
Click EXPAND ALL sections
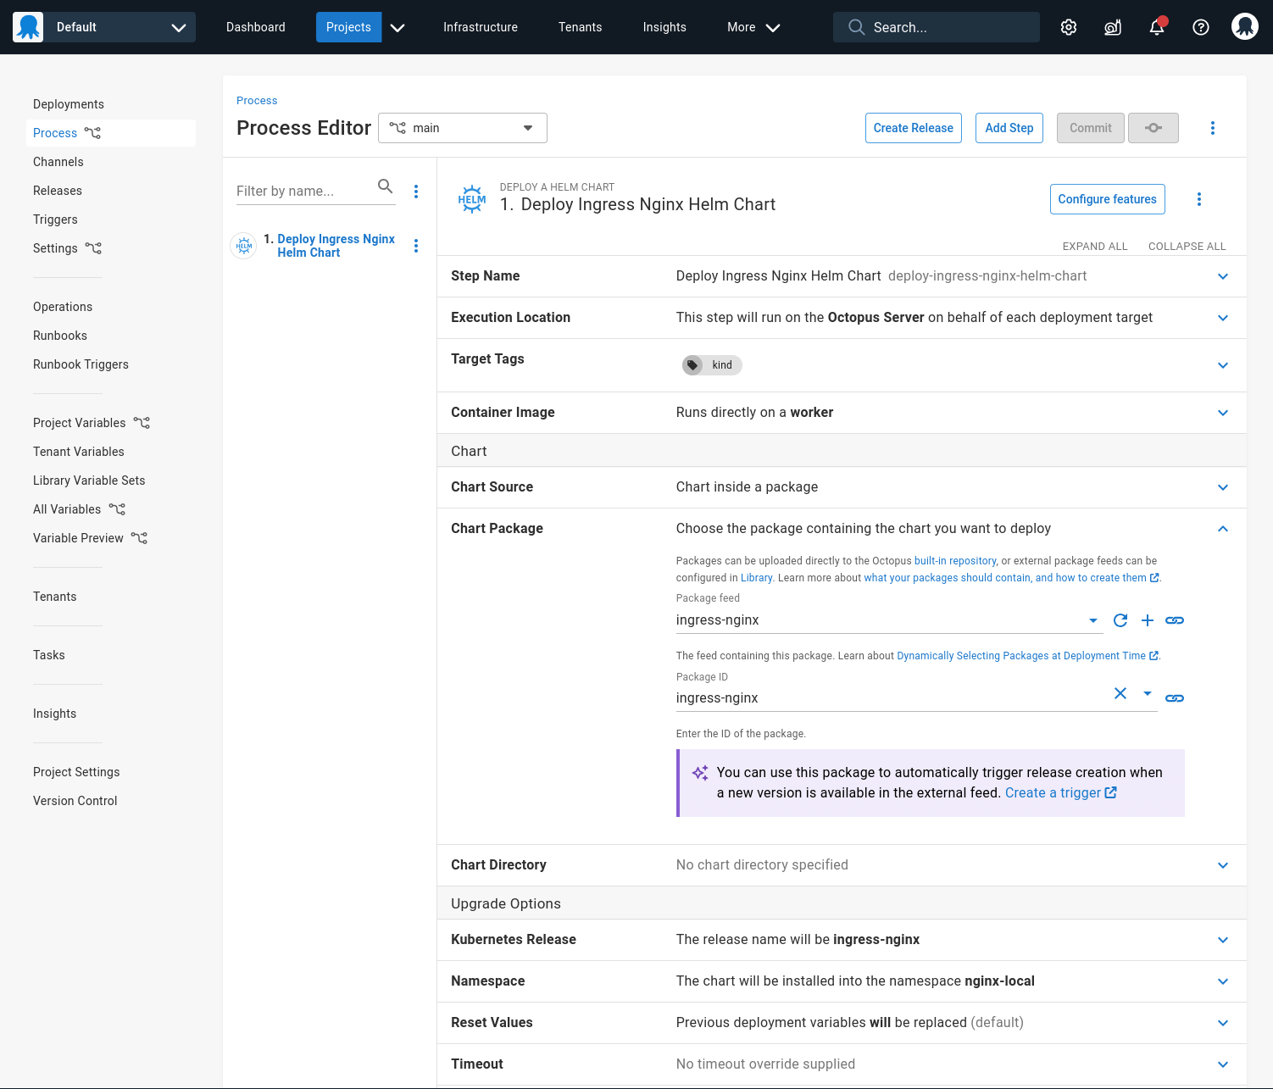point(1095,247)
